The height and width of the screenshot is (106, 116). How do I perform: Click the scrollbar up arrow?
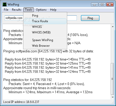coord(113,27)
